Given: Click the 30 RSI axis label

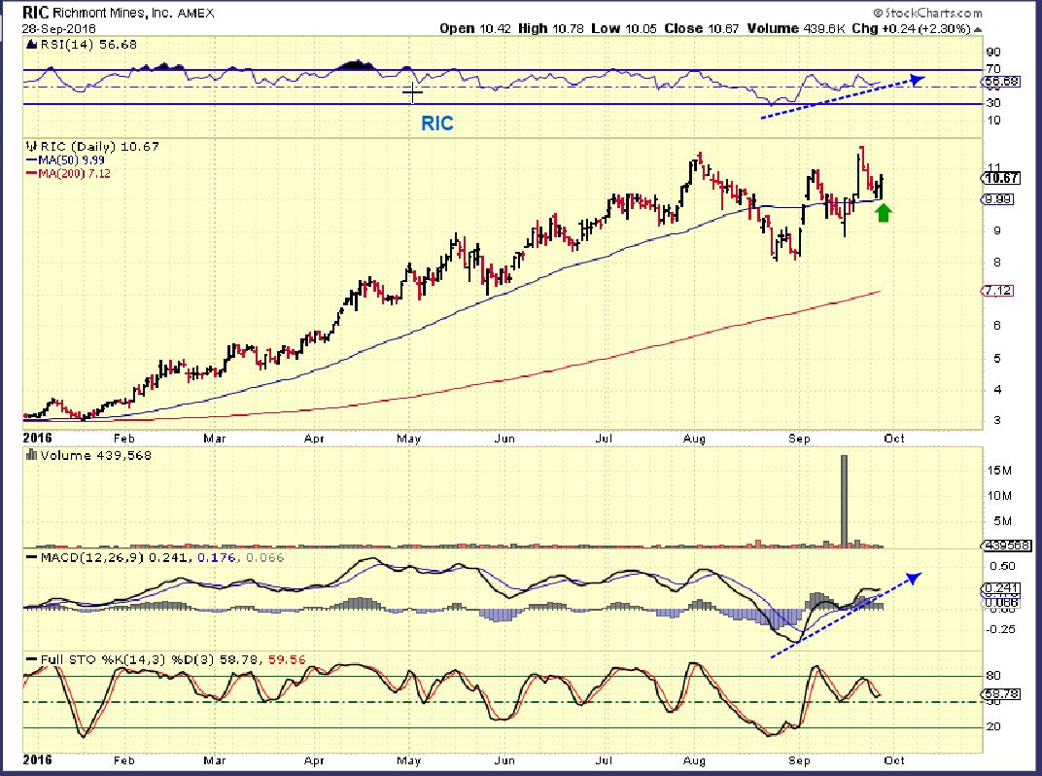Looking at the screenshot, I should coord(993,103).
